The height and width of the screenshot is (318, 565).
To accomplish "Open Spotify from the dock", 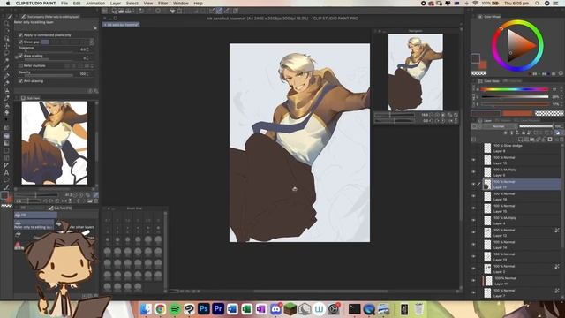I will point(175,309).
